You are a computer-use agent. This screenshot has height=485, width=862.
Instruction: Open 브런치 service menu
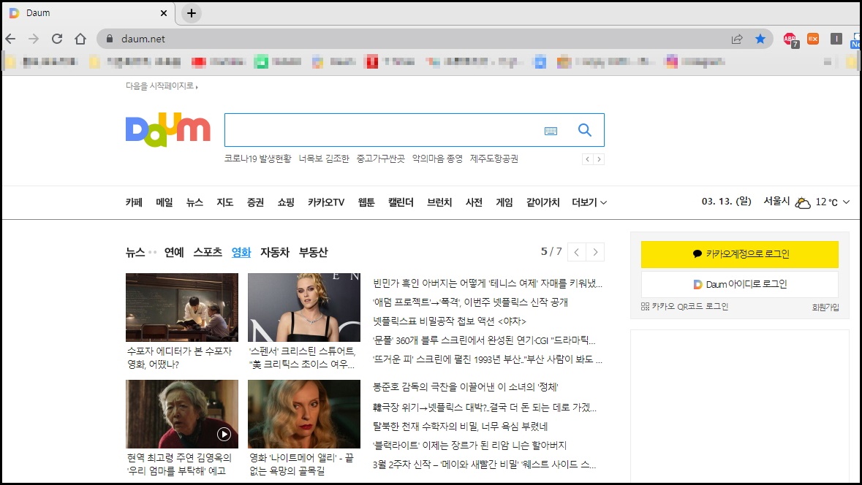point(439,202)
